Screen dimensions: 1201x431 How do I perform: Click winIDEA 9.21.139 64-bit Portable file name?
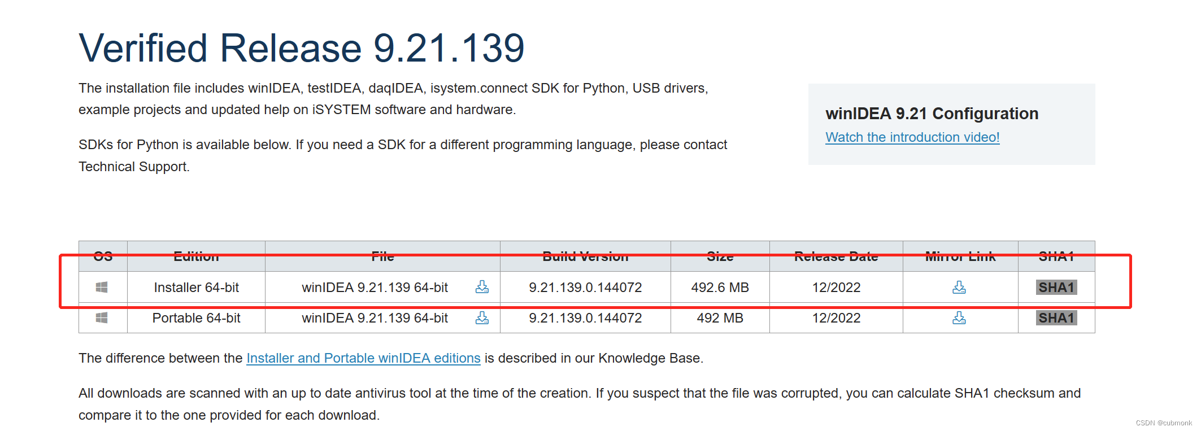click(375, 318)
